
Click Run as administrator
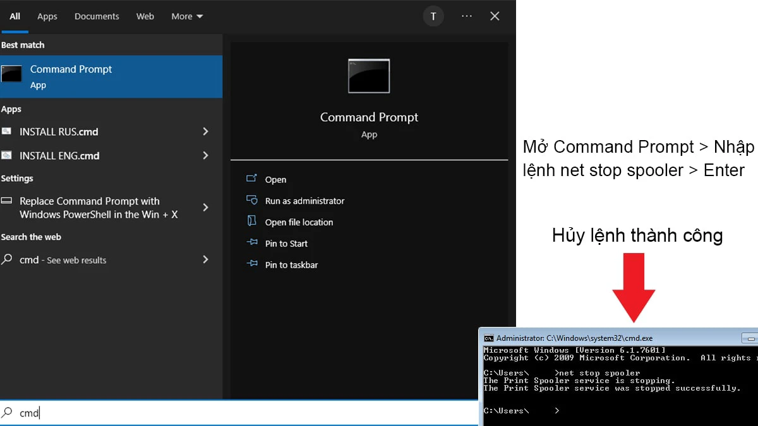304,201
